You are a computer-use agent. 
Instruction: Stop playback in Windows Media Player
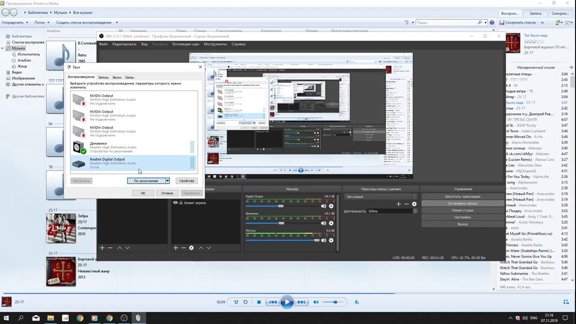pyautogui.click(x=259, y=302)
